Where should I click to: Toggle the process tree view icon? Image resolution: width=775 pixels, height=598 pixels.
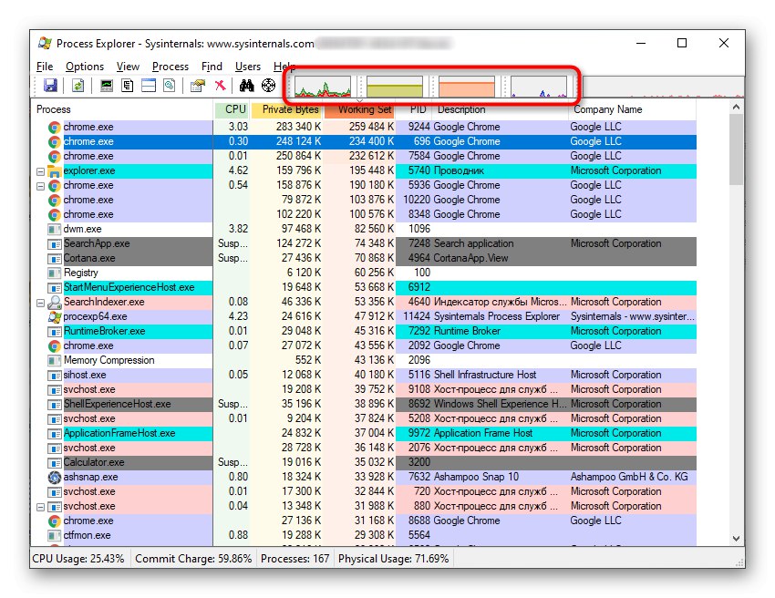coord(127,86)
